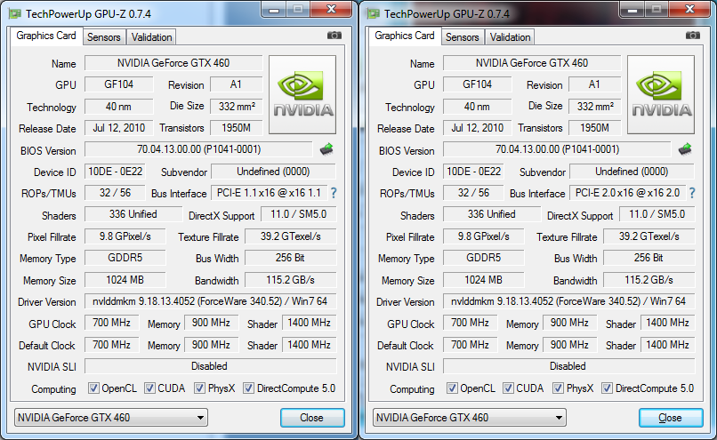
Task: Open the GPU selector dropdown in left window
Action: 111,418
